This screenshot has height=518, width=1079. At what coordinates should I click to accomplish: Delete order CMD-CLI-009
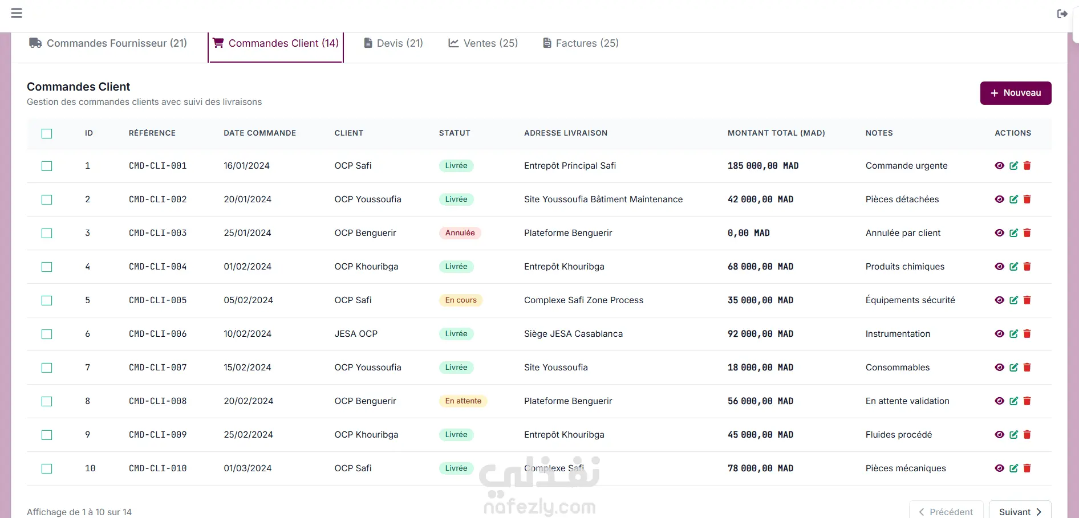[1027, 435]
